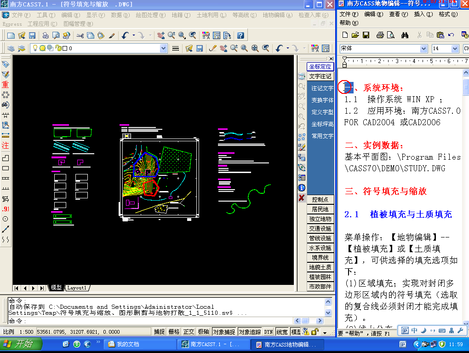Click the circle tool icon in left toolbar

(x=6, y=219)
